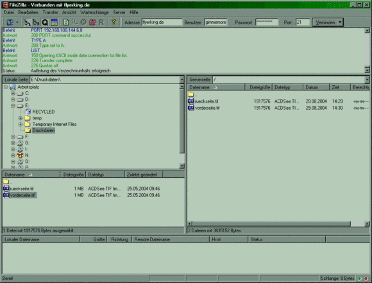Click the local parent folder (..) icon
The height and width of the screenshot is (283, 372).
pos(6,182)
